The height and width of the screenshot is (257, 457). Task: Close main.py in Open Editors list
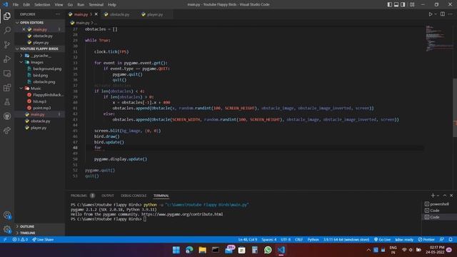(x=24, y=29)
